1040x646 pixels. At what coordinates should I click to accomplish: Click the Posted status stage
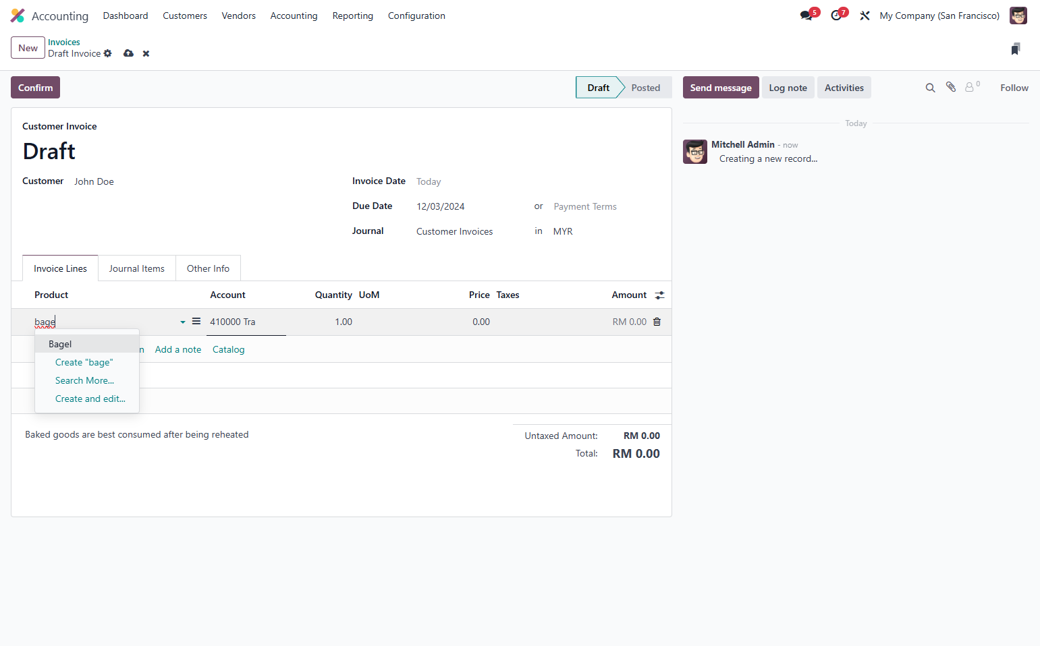click(x=646, y=88)
